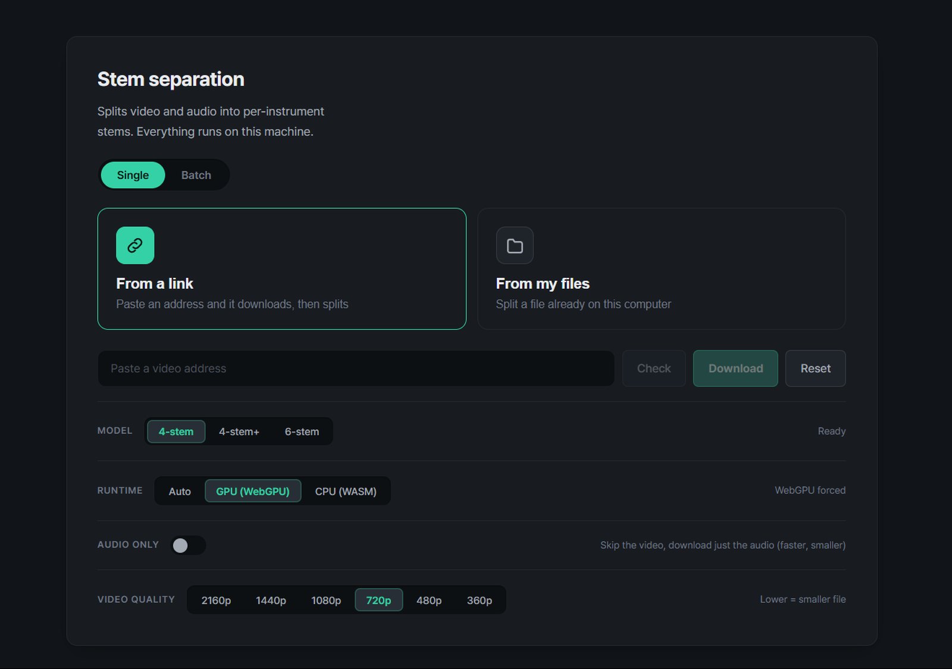The image size is (952, 669).
Task: Click the Reset button
Action: (815, 368)
